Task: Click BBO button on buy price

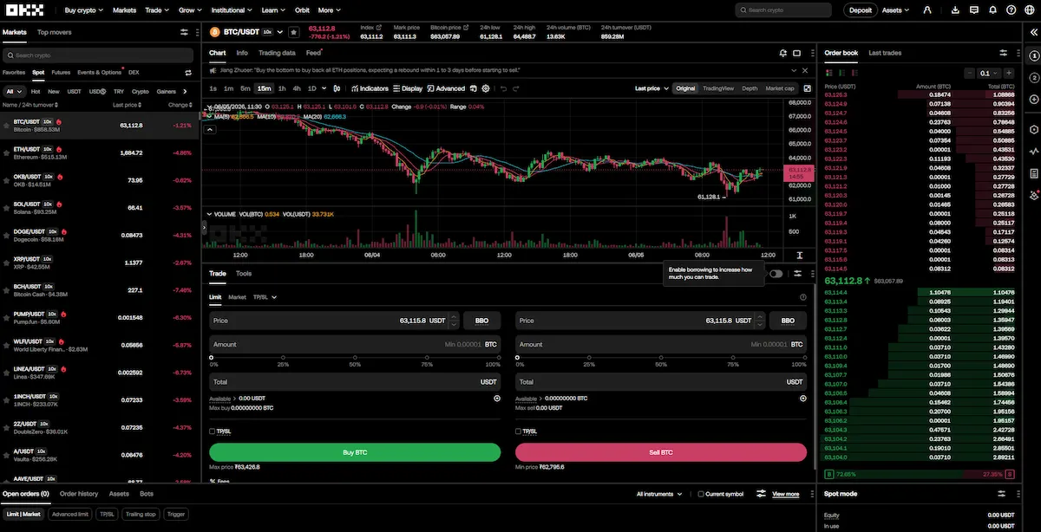Action: tap(481, 321)
